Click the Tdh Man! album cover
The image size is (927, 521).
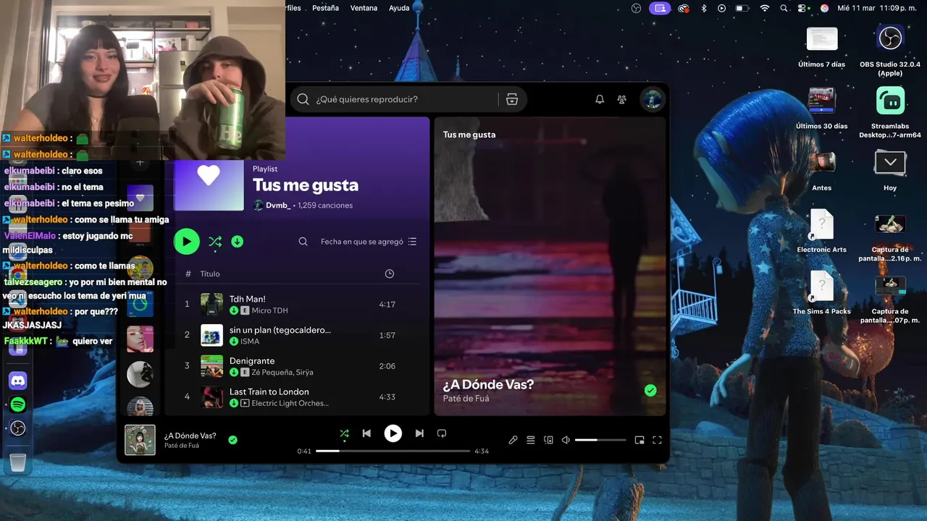point(211,304)
